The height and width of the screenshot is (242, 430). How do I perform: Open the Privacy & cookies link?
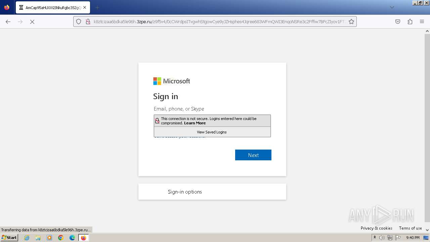point(377,228)
